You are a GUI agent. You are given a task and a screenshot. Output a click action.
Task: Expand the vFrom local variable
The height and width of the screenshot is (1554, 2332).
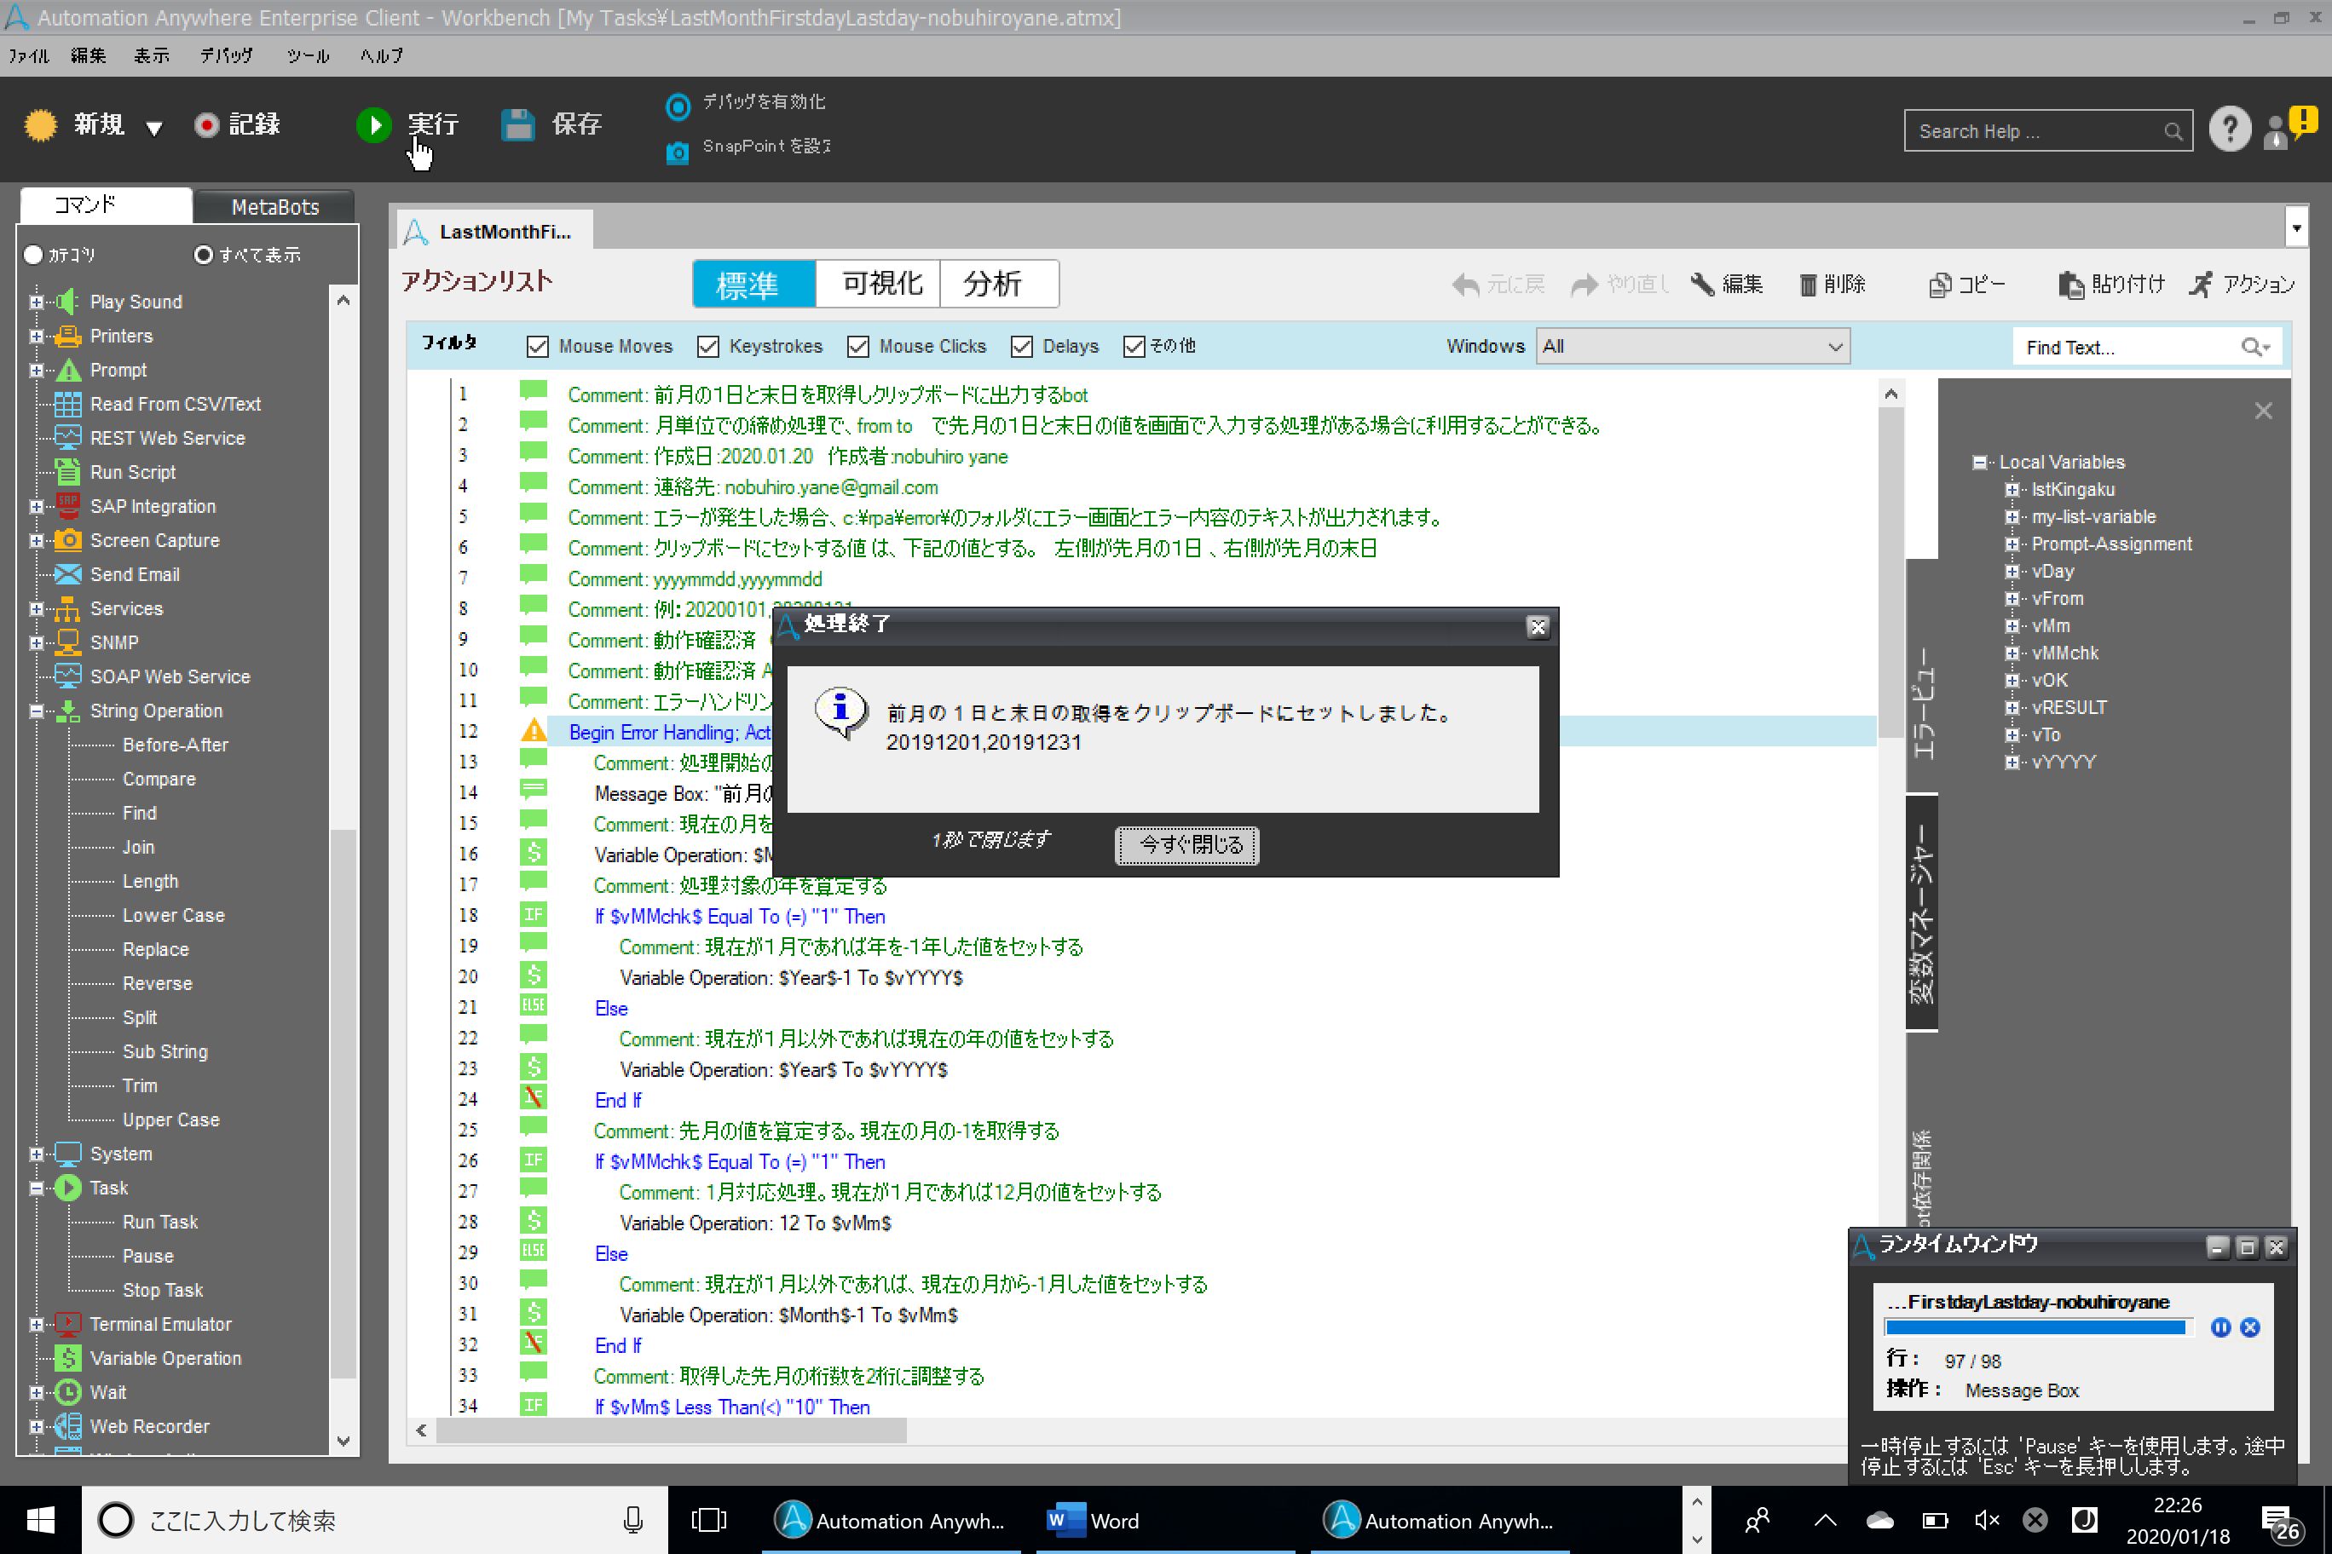pos(2012,599)
